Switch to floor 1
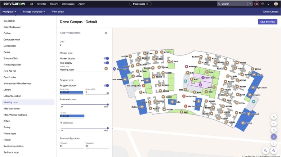This screenshot has height=157, width=281. (x=274, y=143)
